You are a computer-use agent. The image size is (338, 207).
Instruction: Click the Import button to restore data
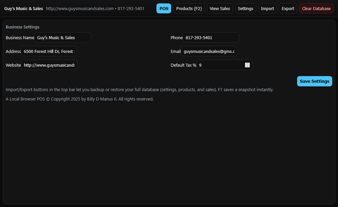(x=267, y=8)
